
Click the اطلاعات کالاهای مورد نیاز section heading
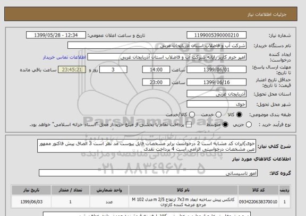(x=261, y=159)
